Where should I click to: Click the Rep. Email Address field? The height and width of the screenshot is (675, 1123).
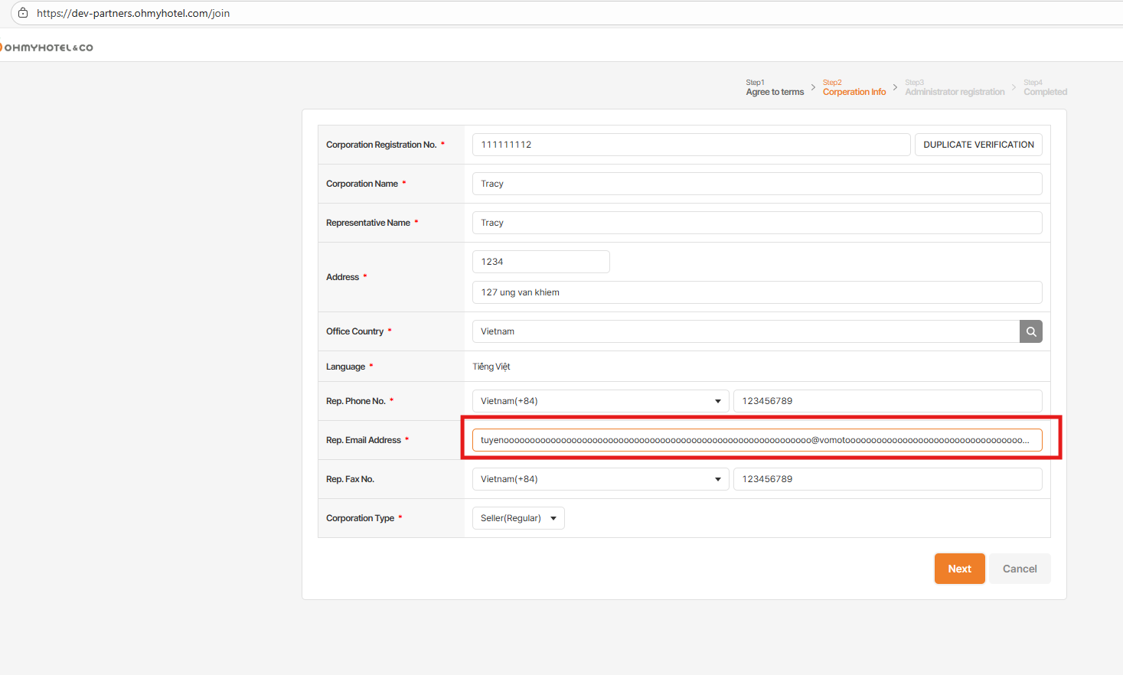coord(756,440)
